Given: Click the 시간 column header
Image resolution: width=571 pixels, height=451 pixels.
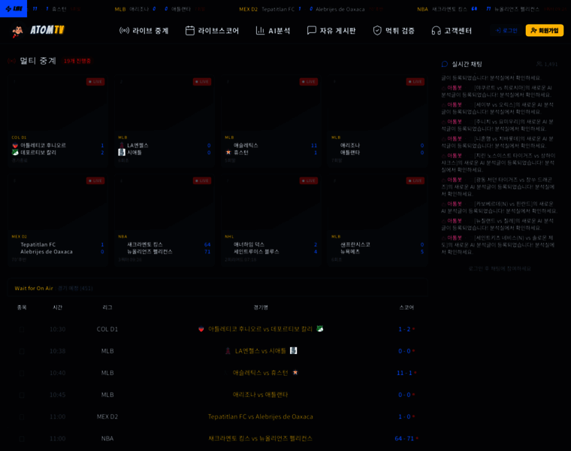Looking at the screenshot, I should click(58, 307).
